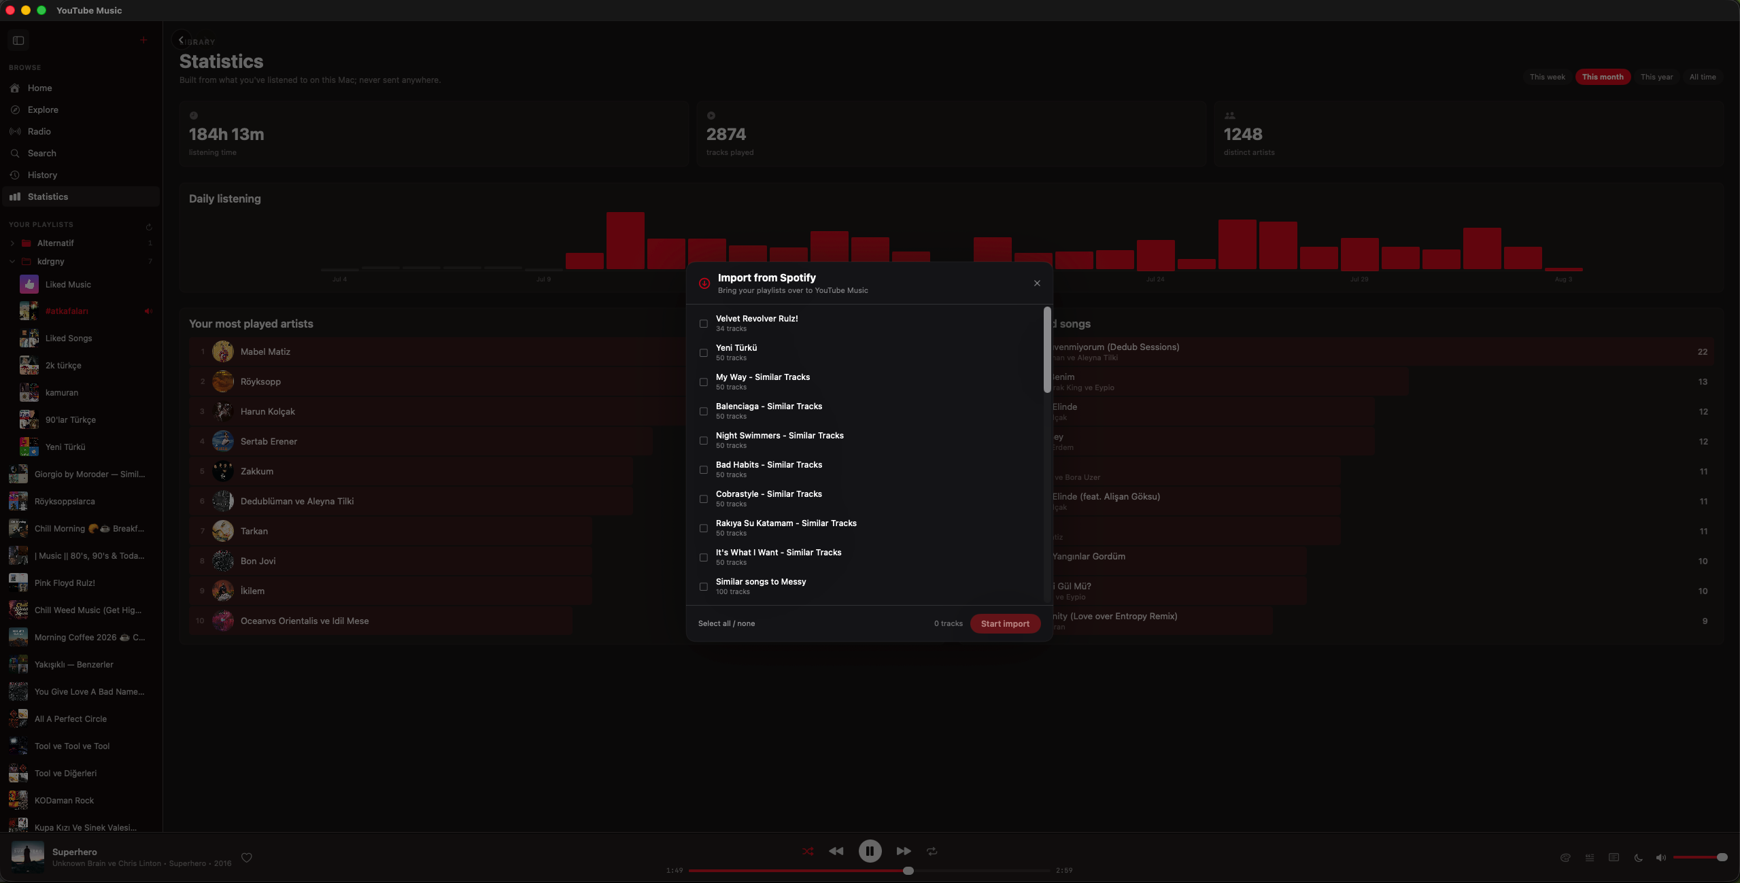
Task: Check the Yeni Türkü playlist checkbox
Action: click(x=704, y=353)
